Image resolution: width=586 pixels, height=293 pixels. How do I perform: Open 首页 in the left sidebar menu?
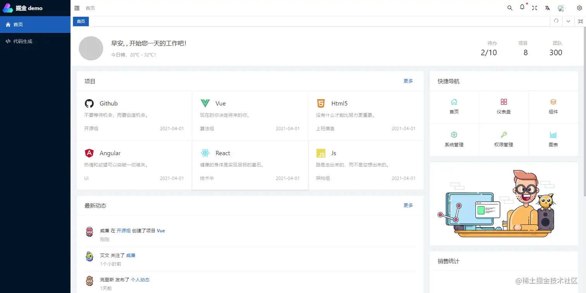click(x=35, y=24)
